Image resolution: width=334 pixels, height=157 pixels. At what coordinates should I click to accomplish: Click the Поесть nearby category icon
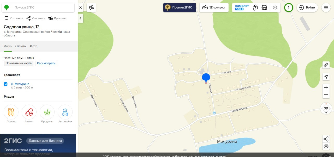click(11, 112)
